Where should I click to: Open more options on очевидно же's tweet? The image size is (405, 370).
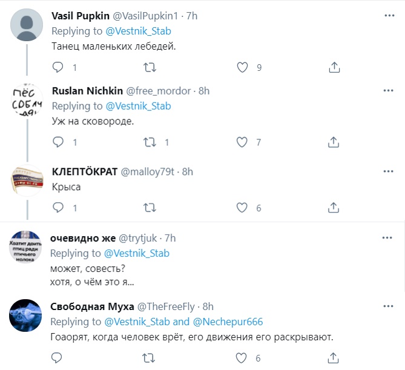(387, 238)
